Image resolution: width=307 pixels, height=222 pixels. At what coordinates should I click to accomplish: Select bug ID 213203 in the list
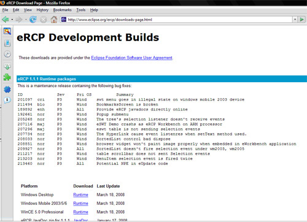25,159
